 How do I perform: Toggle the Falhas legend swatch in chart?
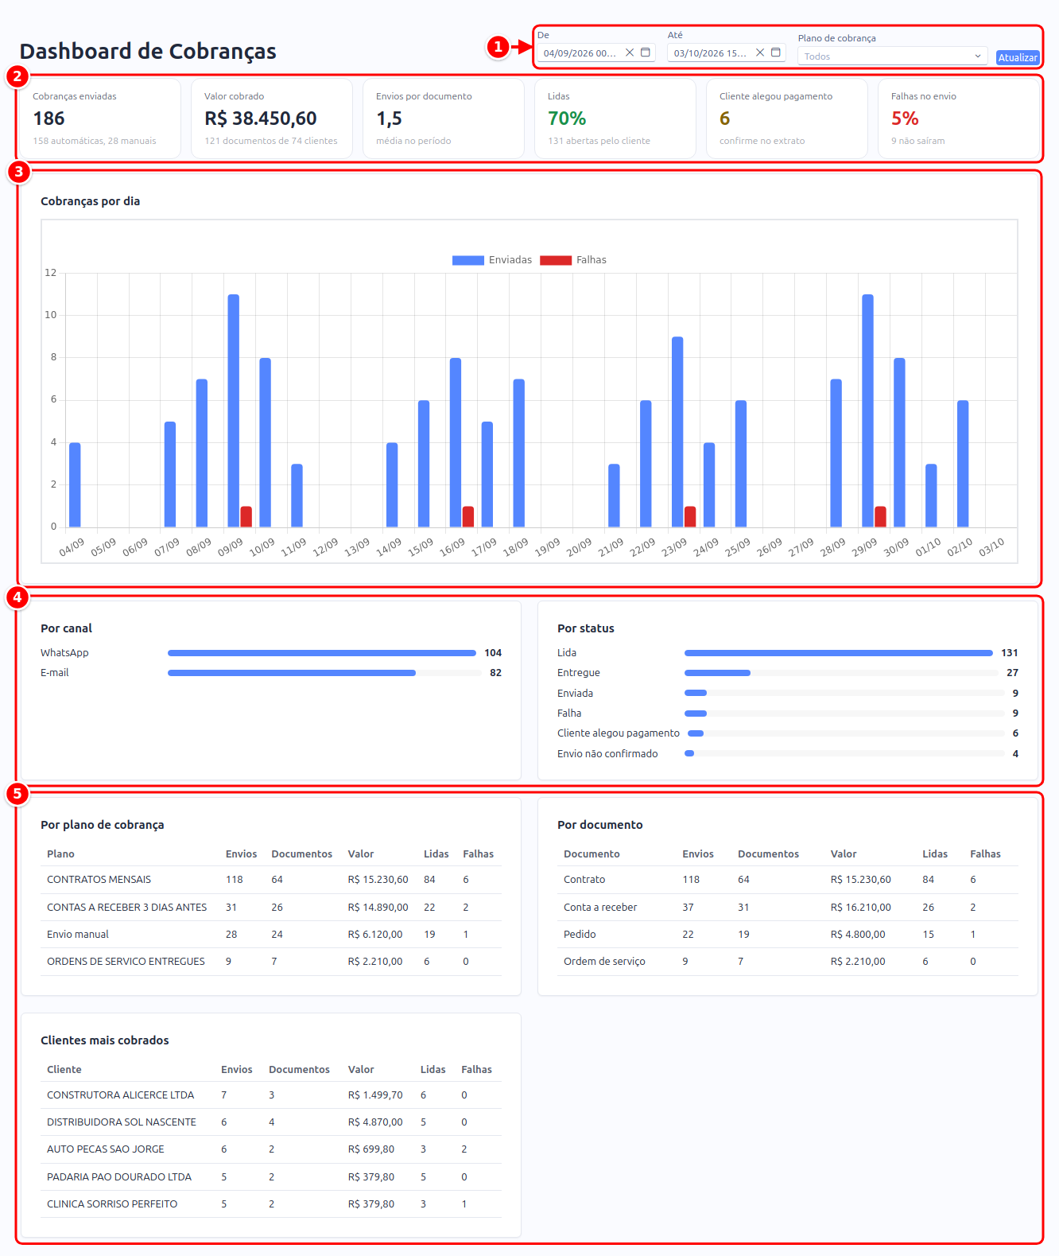click(556, 260)
